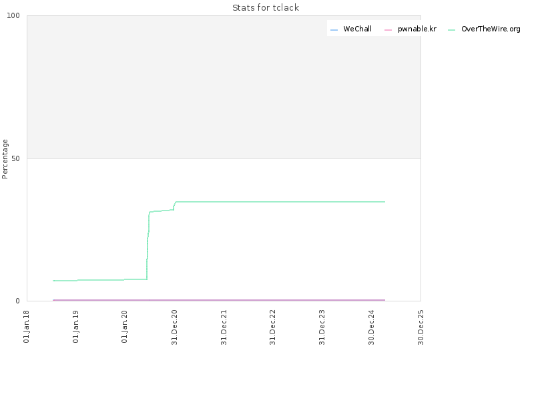Click the Percentage axis label

(5, 159)
